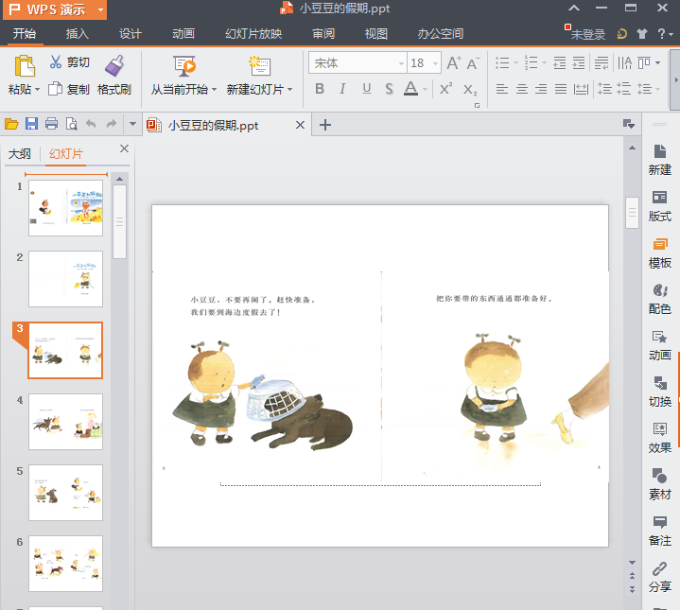Screen dimensions: 680x610
Task: Save the presentation with floppy icon
Action: (x=31, y=124)
